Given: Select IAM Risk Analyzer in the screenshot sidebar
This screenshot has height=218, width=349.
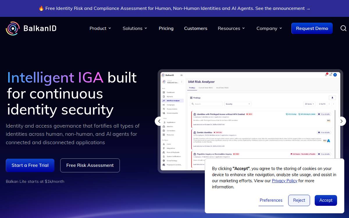Looking at the screenshot, I should pos(173,101).
